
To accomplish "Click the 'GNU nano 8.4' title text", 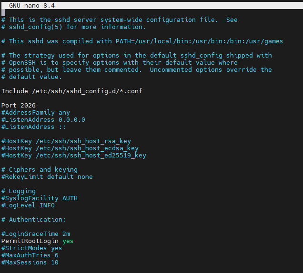I will (32, 6).
